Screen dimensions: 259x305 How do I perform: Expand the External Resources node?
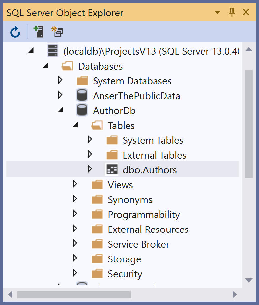click(75, 229)
